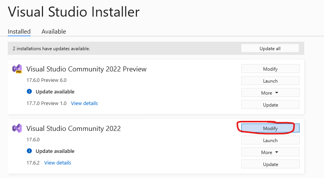Launch Visual Studio Community 2022 version 17.6.0
324x178 pixels.
(270, 140)
